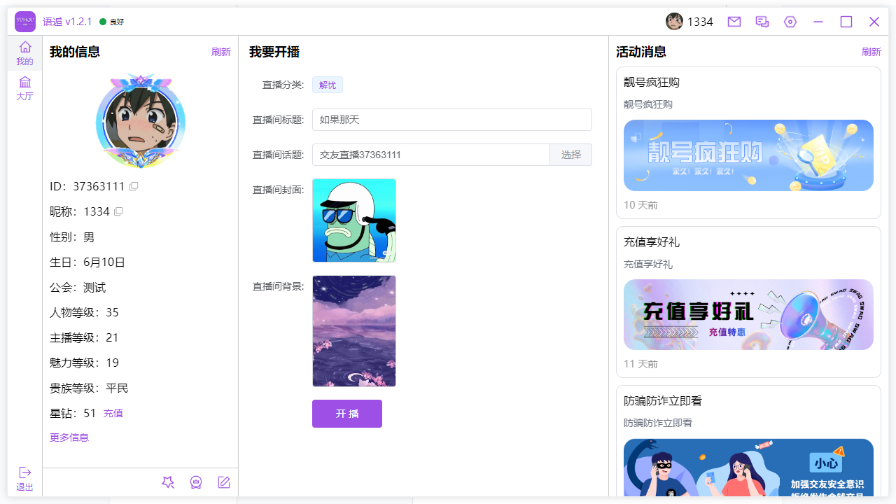Click the logout 退出 icon in sidebar
This screenshot has height=504, width=896.
click(x=24, y=479)
